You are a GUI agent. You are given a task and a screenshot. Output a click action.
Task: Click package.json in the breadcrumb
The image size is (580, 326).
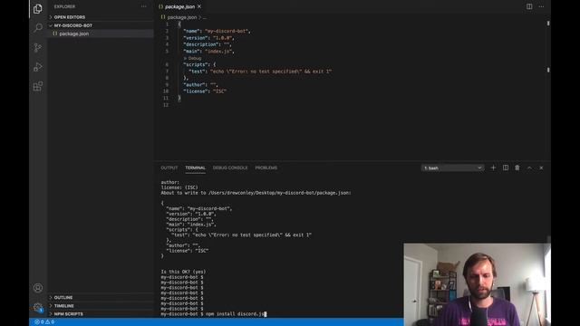[181, 17]
